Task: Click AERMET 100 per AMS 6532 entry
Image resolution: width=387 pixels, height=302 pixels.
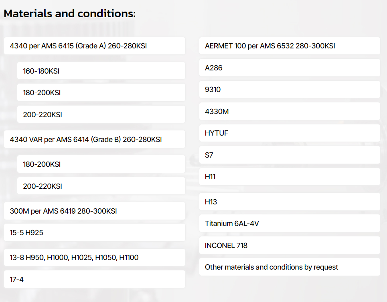Action: [289, 46]
